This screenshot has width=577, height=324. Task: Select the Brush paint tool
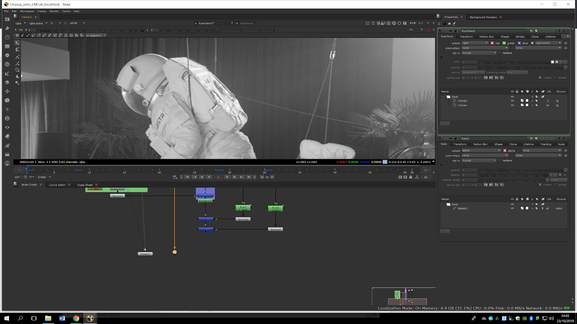click(x=17, y=63)
